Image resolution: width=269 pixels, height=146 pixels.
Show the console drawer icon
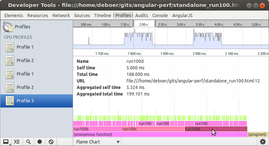click(x=17, y=142)
